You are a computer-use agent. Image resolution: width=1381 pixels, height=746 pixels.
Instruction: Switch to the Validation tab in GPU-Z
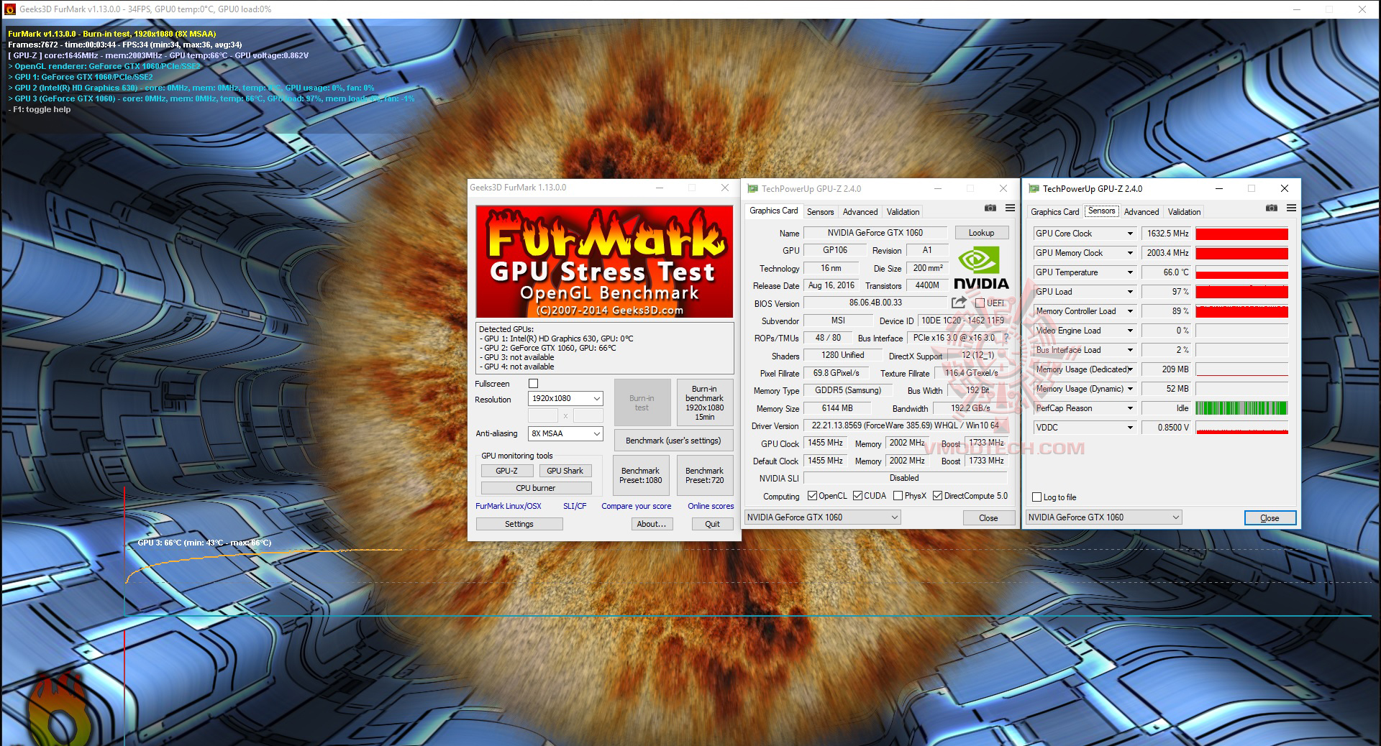pyautogui.click(x=902, y=211)
